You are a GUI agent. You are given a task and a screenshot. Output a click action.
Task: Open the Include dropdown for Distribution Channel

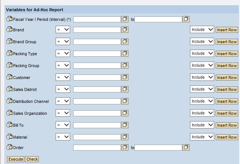point(202,101)
